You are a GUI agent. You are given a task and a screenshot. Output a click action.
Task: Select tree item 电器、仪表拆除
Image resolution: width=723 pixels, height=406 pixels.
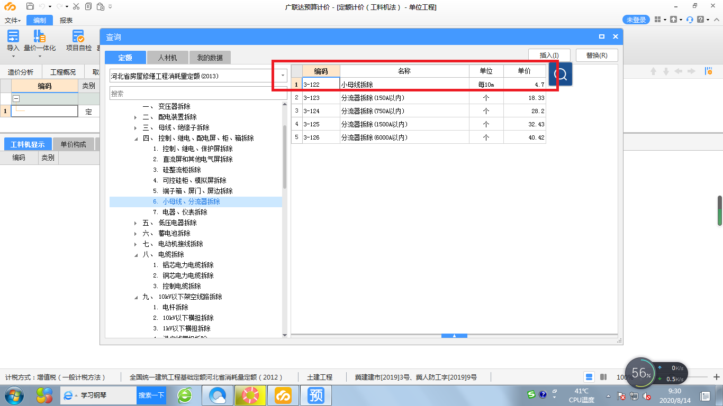click(185, 212)
